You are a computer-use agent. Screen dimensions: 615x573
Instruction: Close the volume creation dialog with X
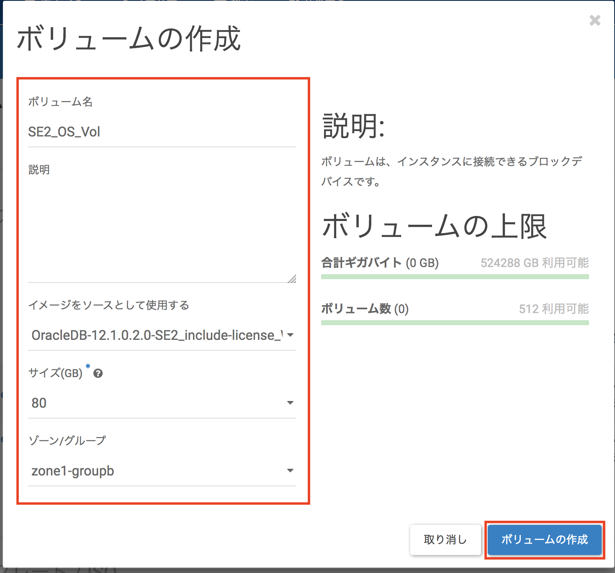point(594,20)
